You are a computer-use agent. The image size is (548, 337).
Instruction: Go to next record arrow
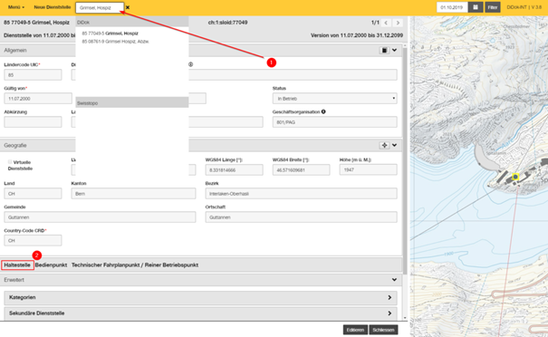point(398,23)
